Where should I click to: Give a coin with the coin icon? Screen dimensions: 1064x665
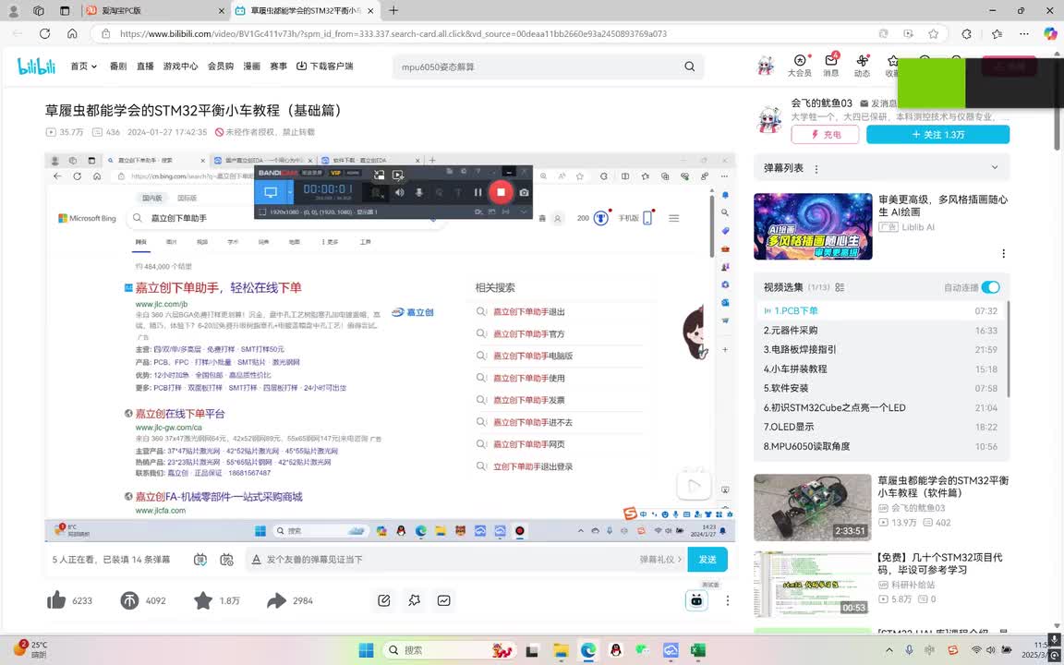(x=129, y=599)
